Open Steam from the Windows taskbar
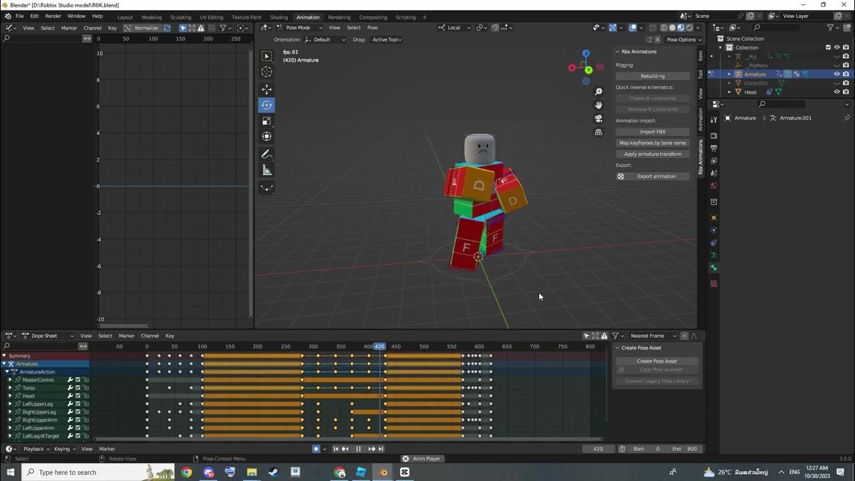This screenshot has width=855, height=481. tap(273, 472)
